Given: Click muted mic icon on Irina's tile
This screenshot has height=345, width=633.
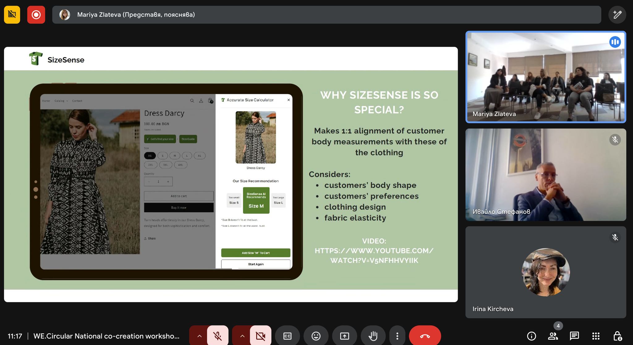Looking at the screenshot, I should [615, 237].
